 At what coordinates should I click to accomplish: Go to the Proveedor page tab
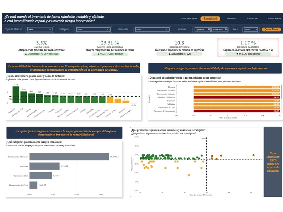coord(231,19)
